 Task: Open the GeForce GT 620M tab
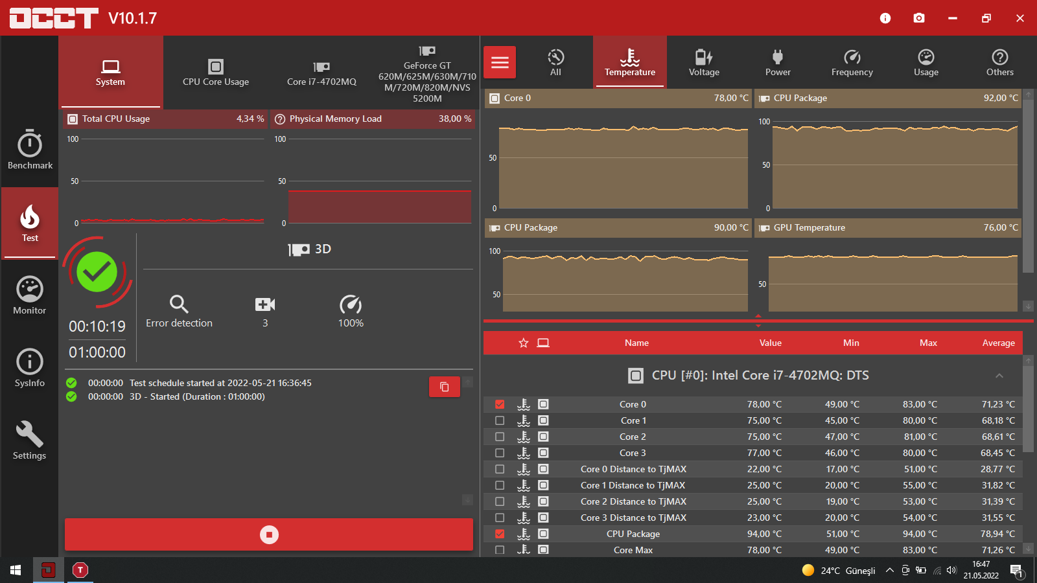tap(427, 72)
